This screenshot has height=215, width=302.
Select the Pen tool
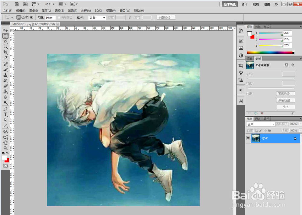click(x=5, y=109)
